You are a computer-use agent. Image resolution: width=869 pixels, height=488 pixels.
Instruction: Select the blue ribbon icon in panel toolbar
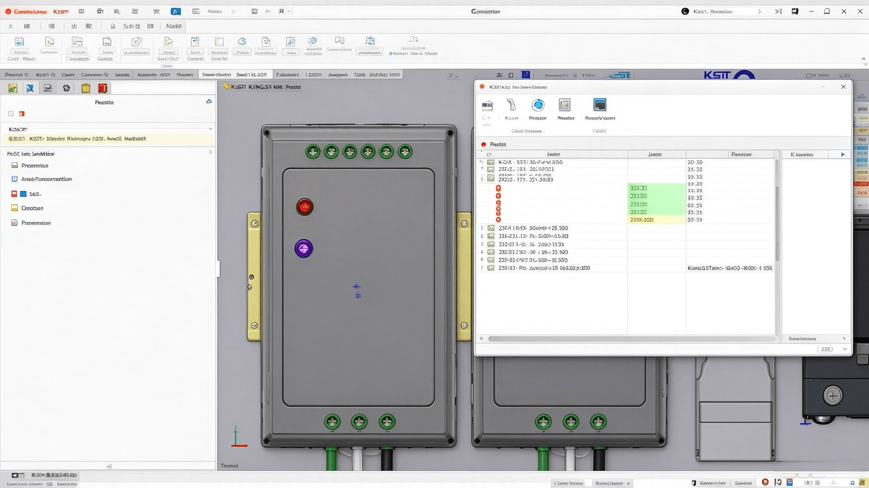coord(30,88)
